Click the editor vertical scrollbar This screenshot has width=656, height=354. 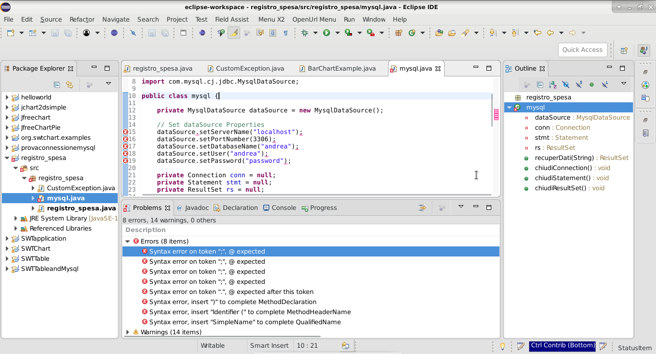(492, 110)
